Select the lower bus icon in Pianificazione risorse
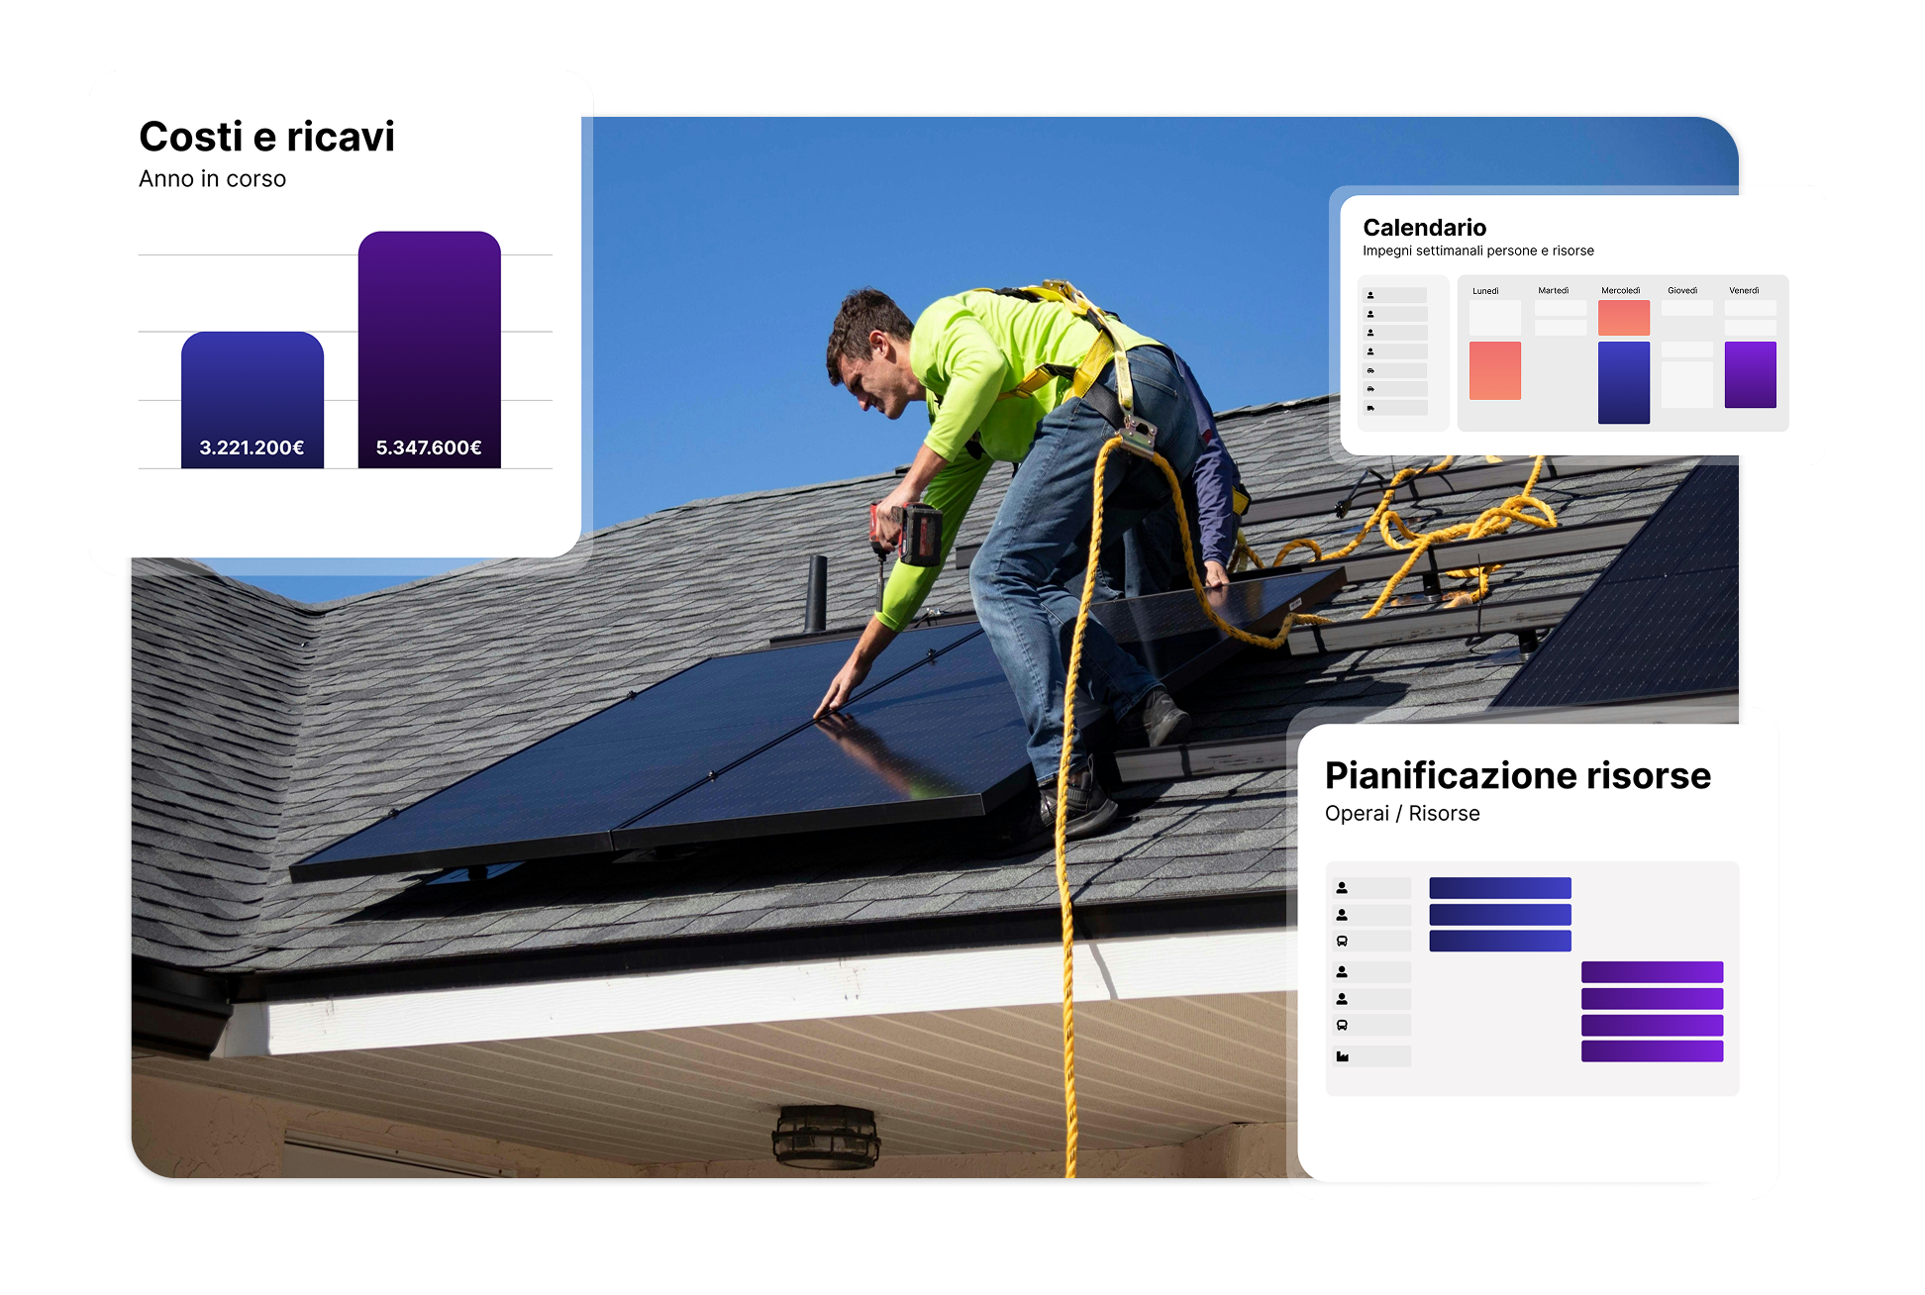The height and width of the screenshot is (1295, 1925). coord(1343,1026)
